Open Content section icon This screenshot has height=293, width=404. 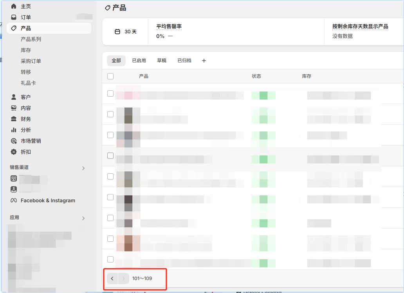coord(14,108)
